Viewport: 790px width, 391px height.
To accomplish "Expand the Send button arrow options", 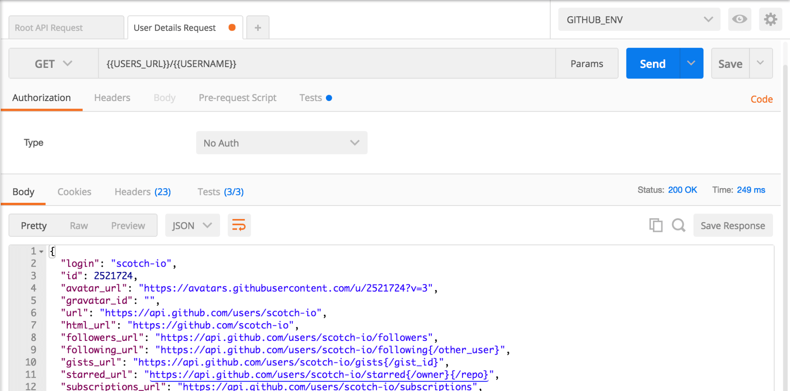I will (x=691, y=63).
